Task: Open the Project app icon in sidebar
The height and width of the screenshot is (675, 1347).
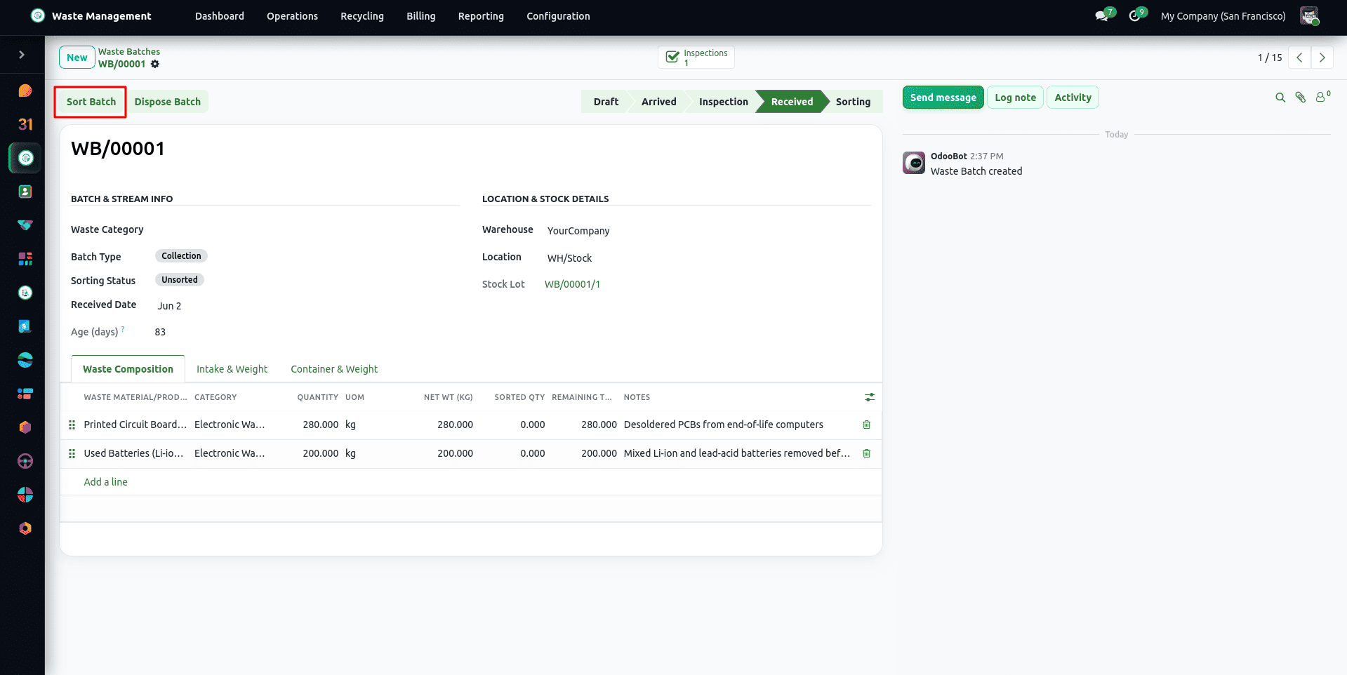Action: [x=25, y=394]
